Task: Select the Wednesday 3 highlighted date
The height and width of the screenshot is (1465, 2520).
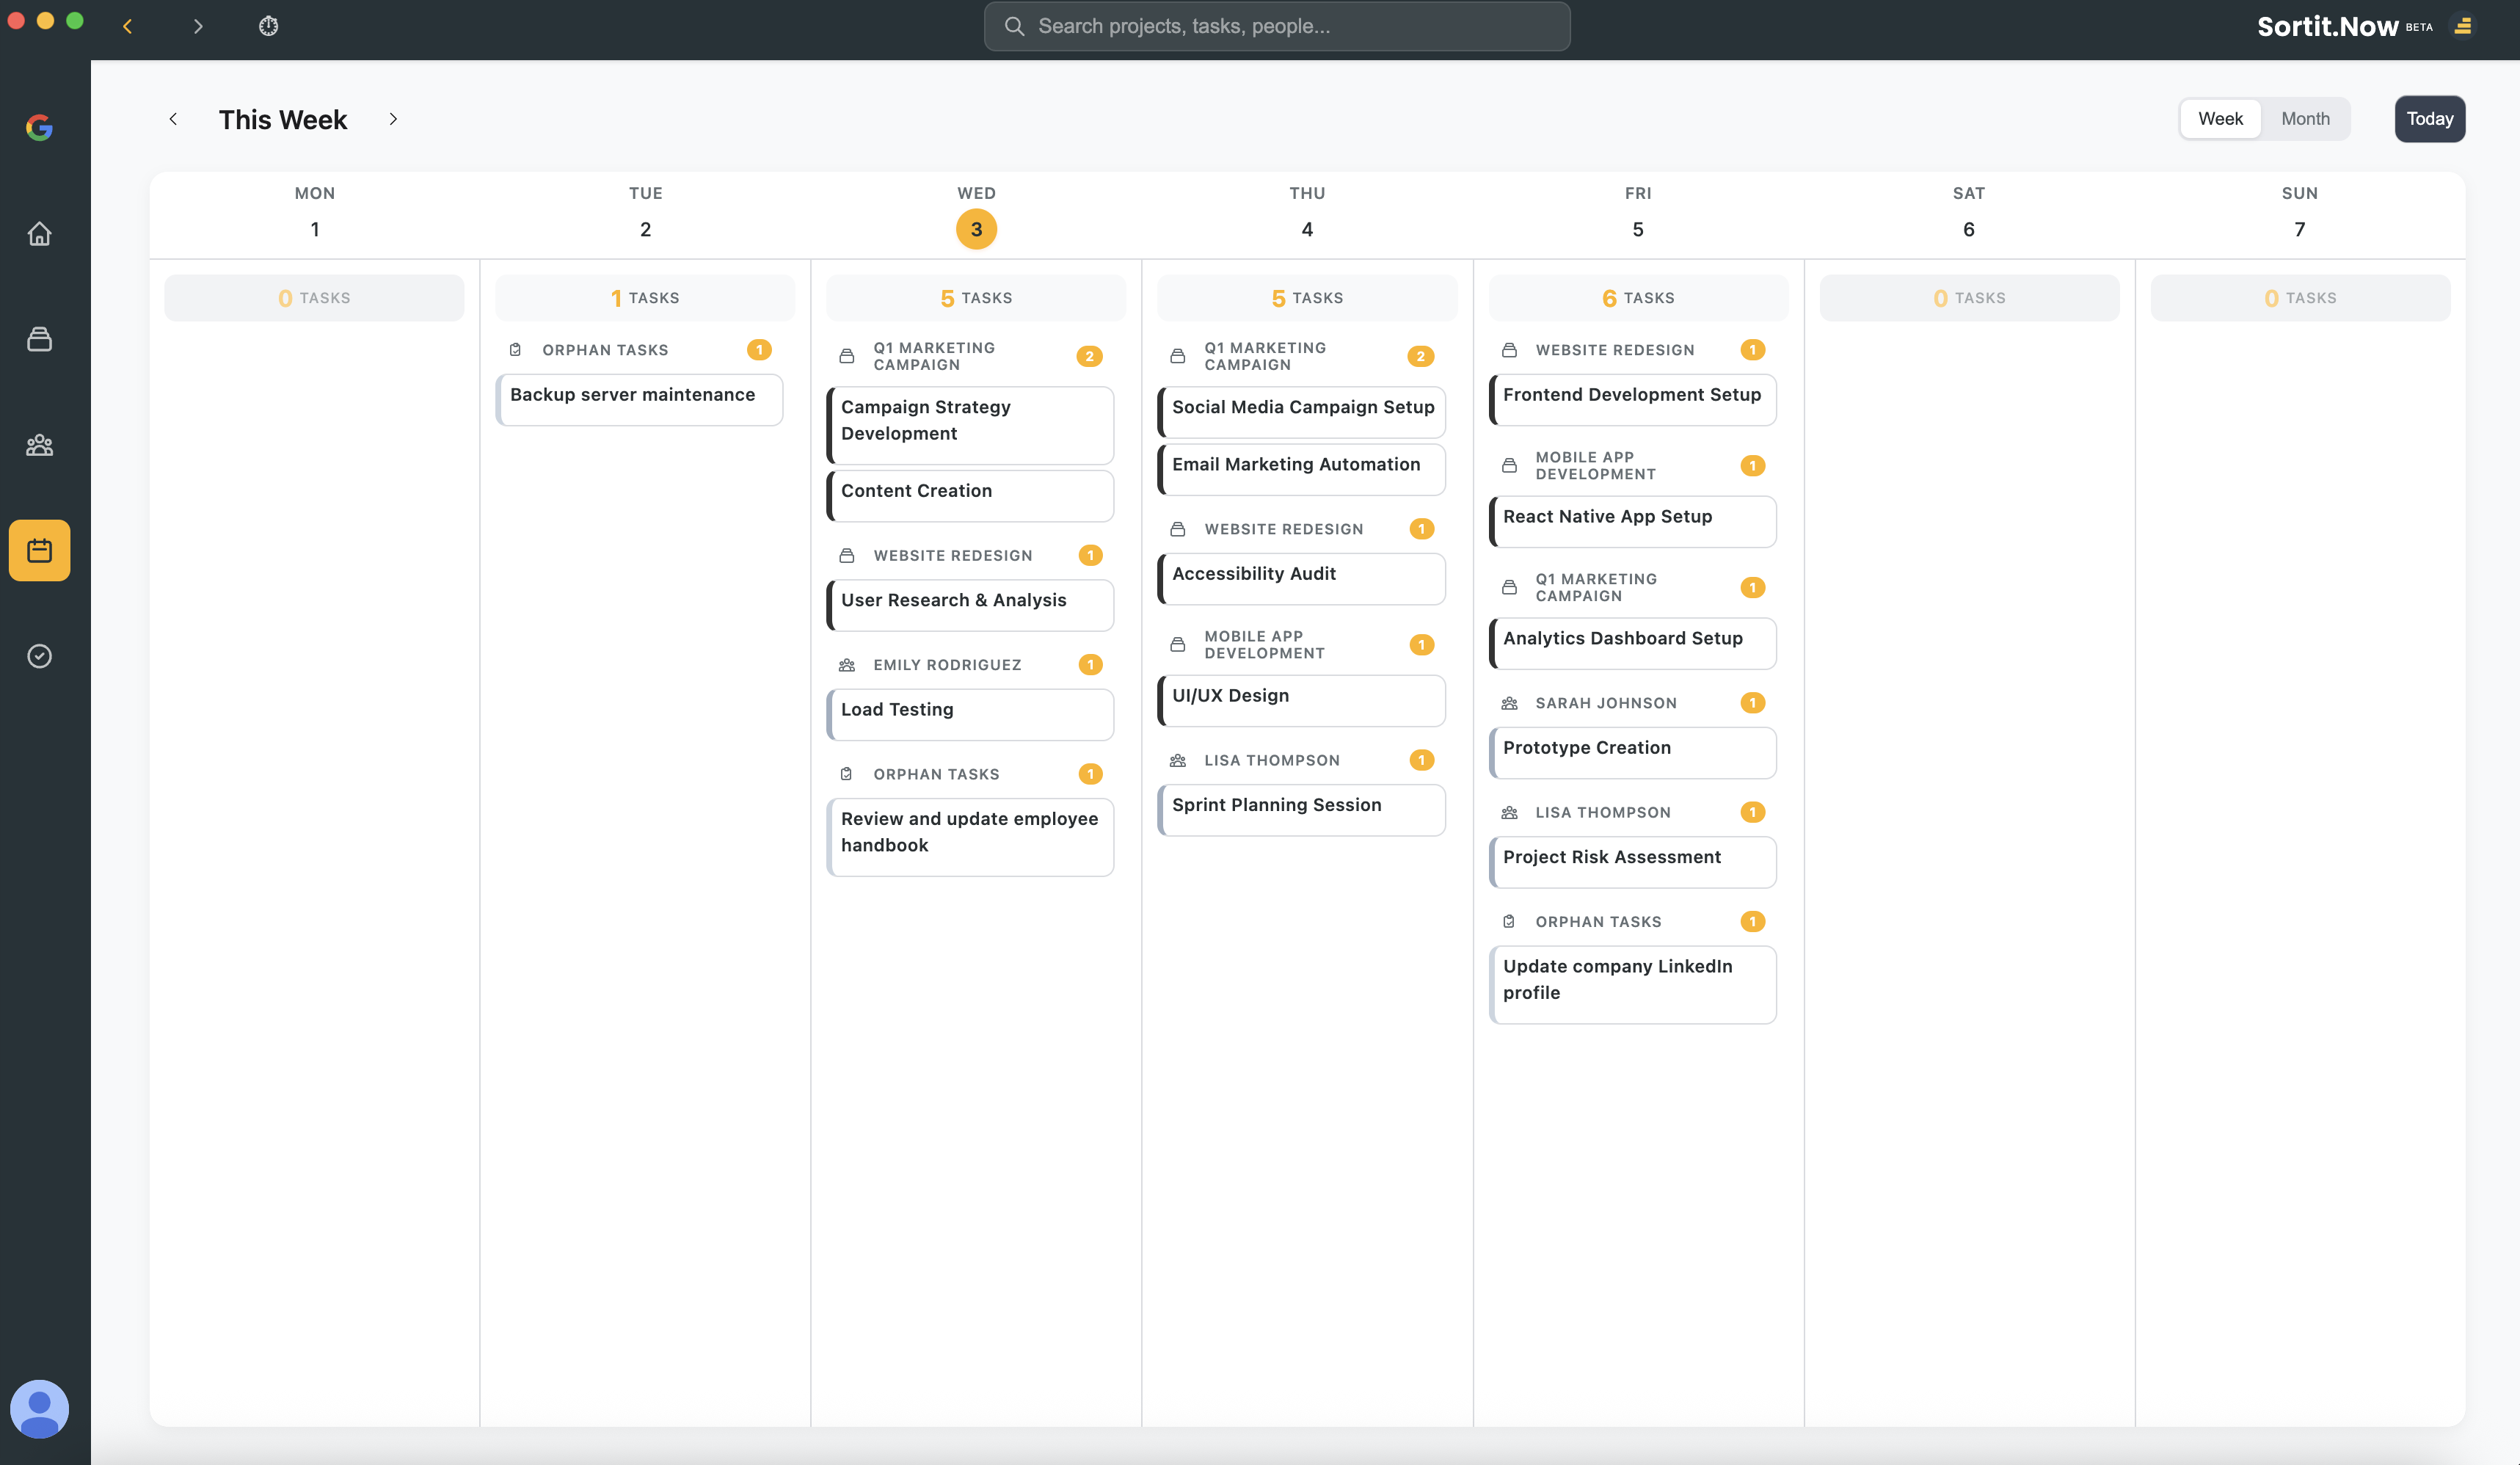Action: coord(976,229)
